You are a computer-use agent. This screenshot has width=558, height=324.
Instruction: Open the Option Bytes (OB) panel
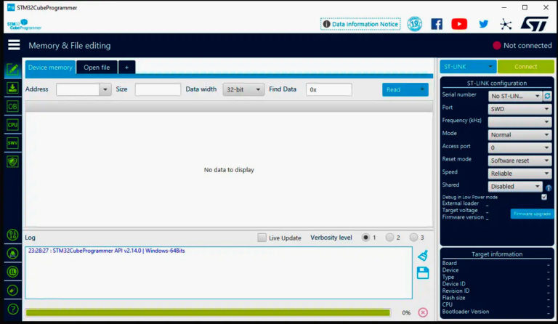pos(12,106)
